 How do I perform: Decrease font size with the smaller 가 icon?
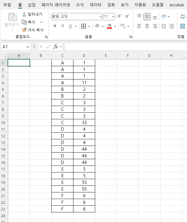(127, 16)
